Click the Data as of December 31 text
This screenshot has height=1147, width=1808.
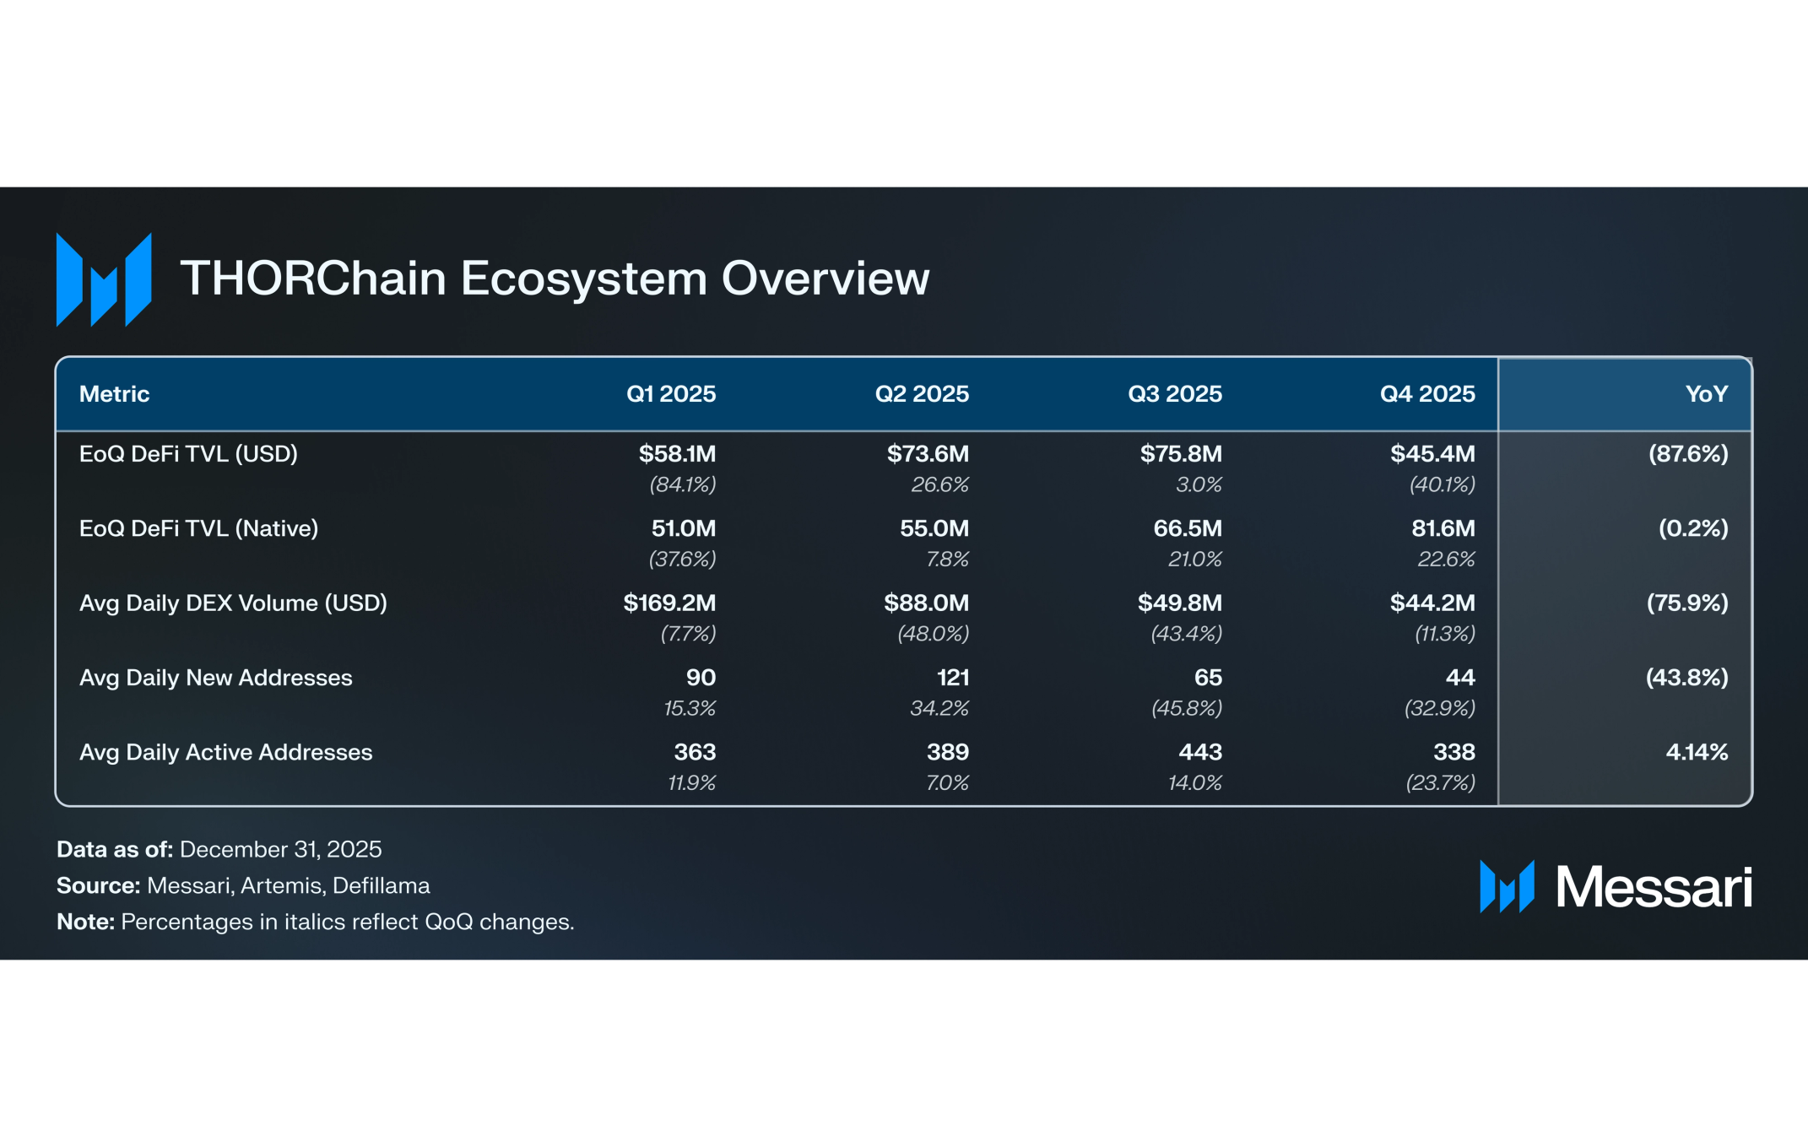[x=219, y=849]
